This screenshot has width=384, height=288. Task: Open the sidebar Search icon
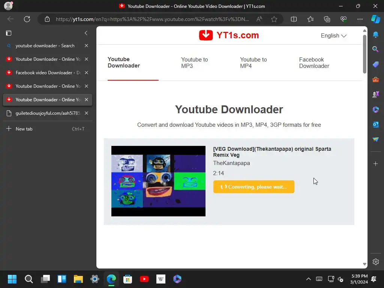[x=376, y=49]
